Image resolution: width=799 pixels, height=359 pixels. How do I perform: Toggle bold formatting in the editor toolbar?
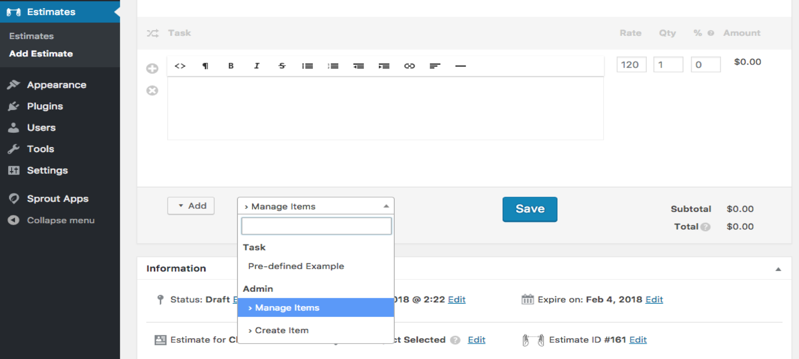(231, 66)
